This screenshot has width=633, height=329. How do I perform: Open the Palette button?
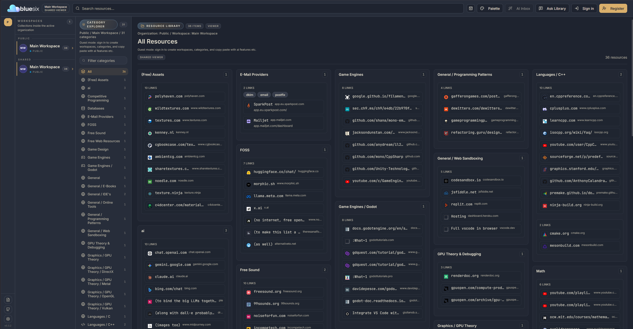tap(490, 9)
